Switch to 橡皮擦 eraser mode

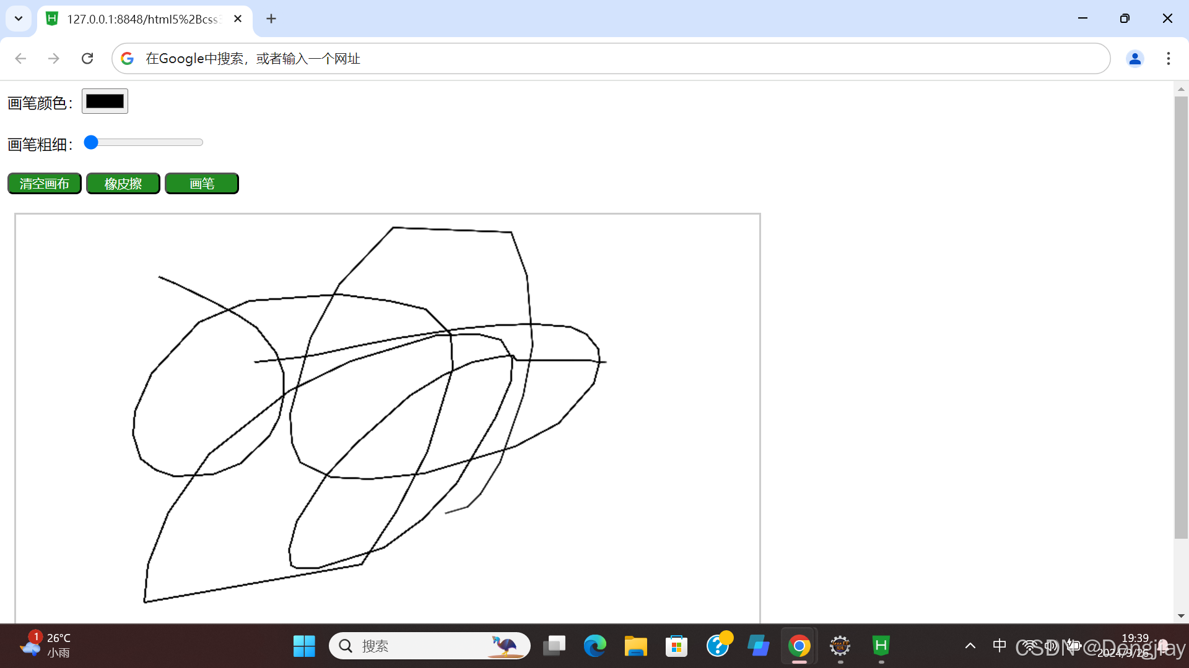[x=123, y=184]
